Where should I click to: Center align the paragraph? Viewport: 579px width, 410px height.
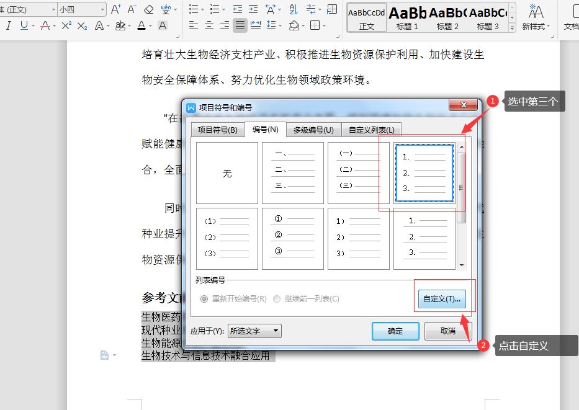(x=209, y=25)
